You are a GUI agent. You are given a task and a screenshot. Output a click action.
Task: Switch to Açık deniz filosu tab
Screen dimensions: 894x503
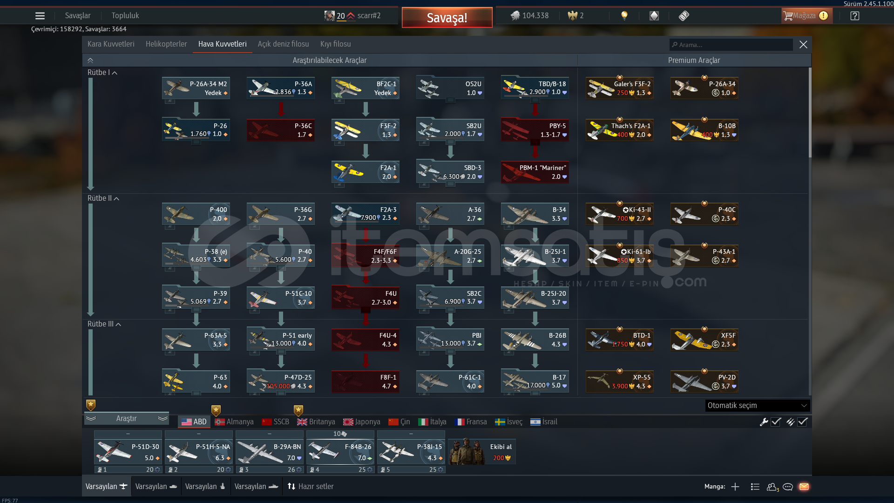tap(283, 44)
